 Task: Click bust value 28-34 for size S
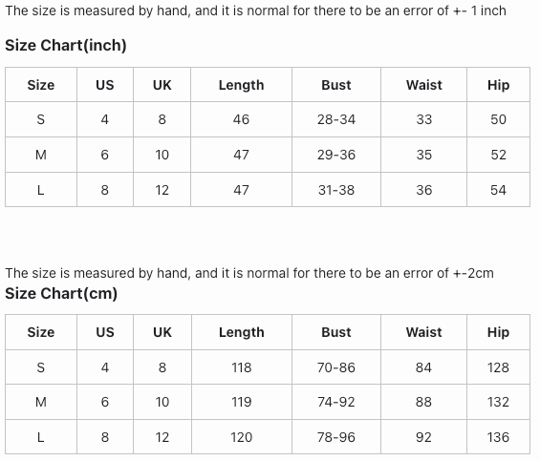pos(336,119)
